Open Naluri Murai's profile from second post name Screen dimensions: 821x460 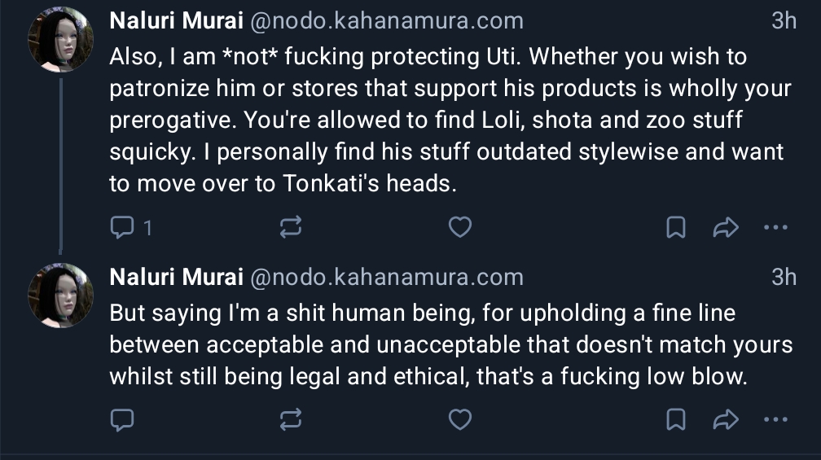coord(176,277)
